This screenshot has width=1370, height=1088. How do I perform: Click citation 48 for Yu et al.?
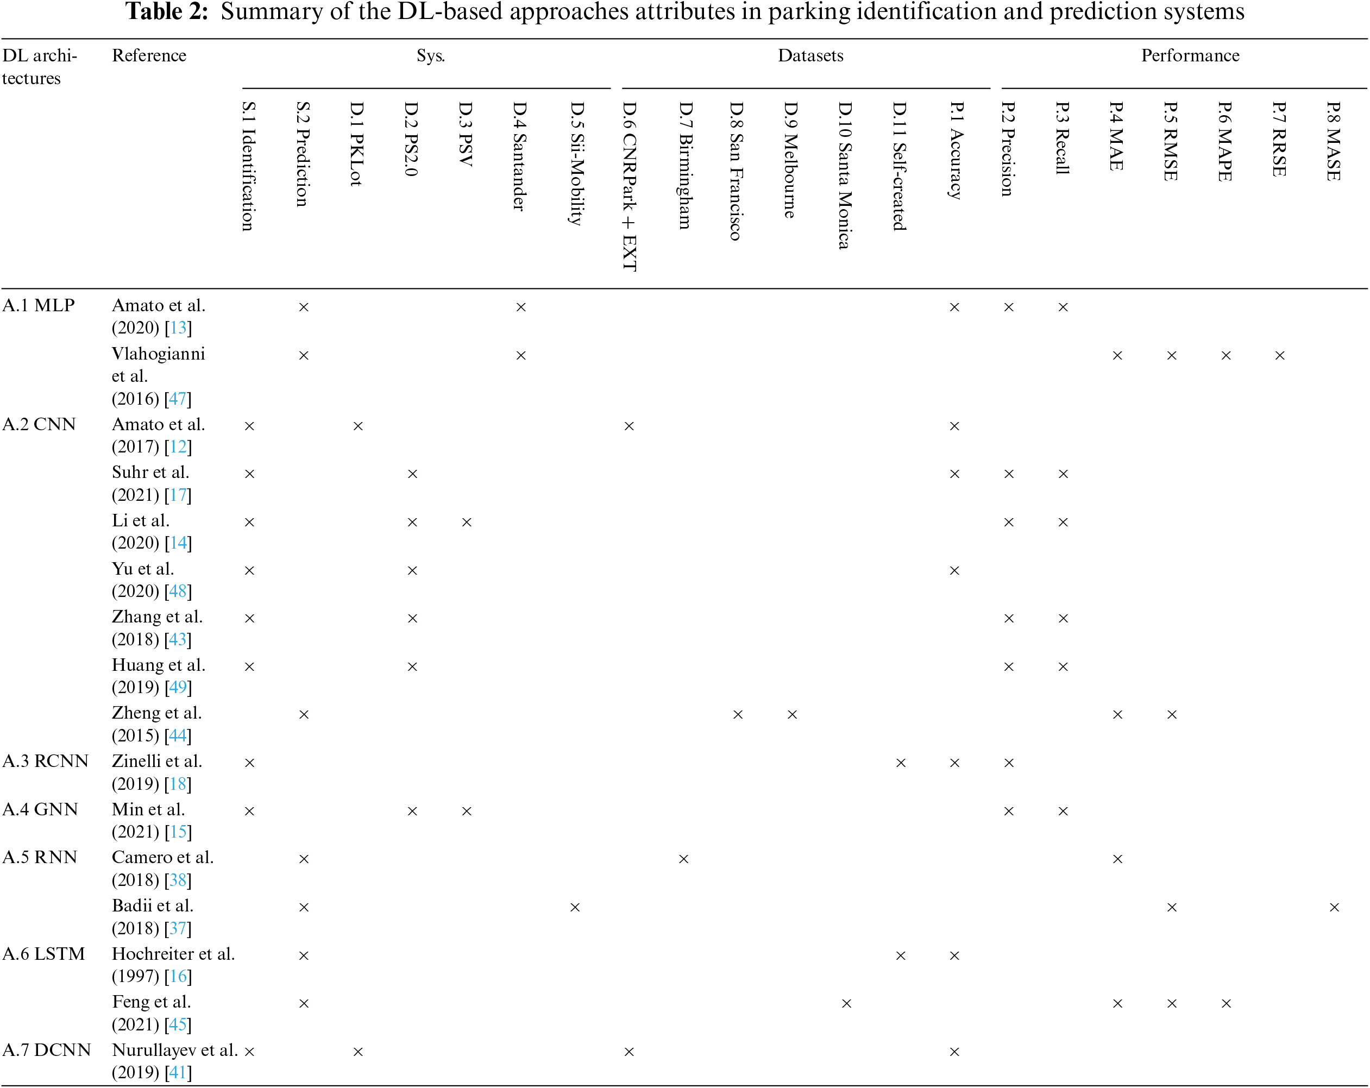coord(178,592)
